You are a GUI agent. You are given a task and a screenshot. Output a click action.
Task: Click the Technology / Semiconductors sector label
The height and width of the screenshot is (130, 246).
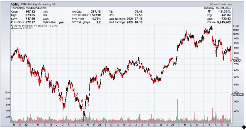tap(29, 8)
